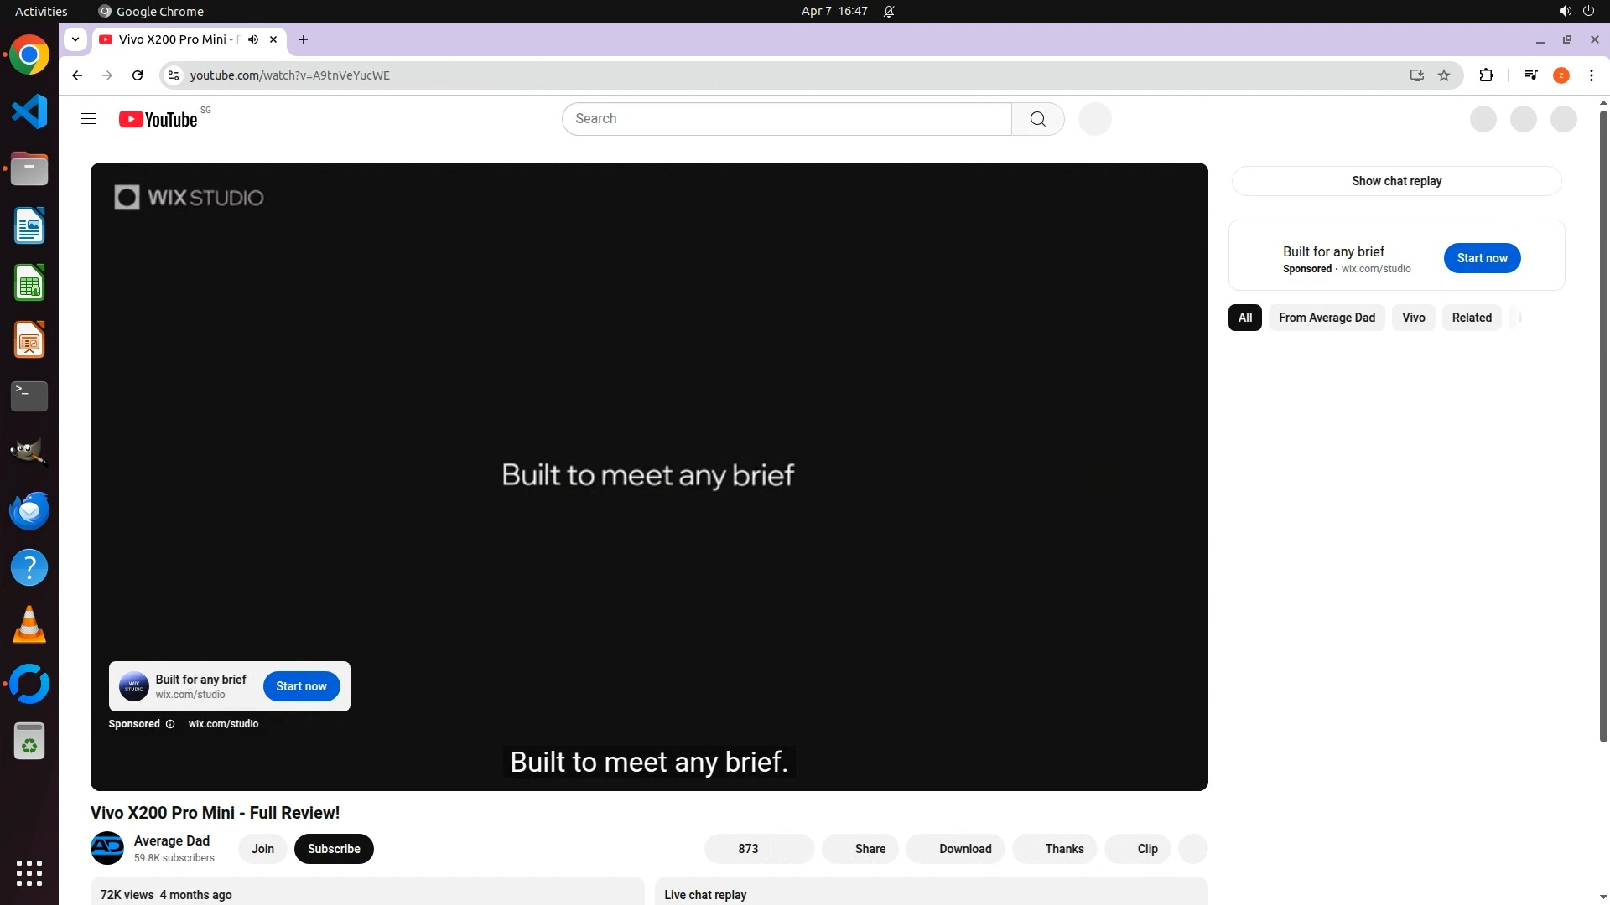Screen dimensions: 1610x905
Task: Click Start now on the video ad overlay
Action: [301, 686]
